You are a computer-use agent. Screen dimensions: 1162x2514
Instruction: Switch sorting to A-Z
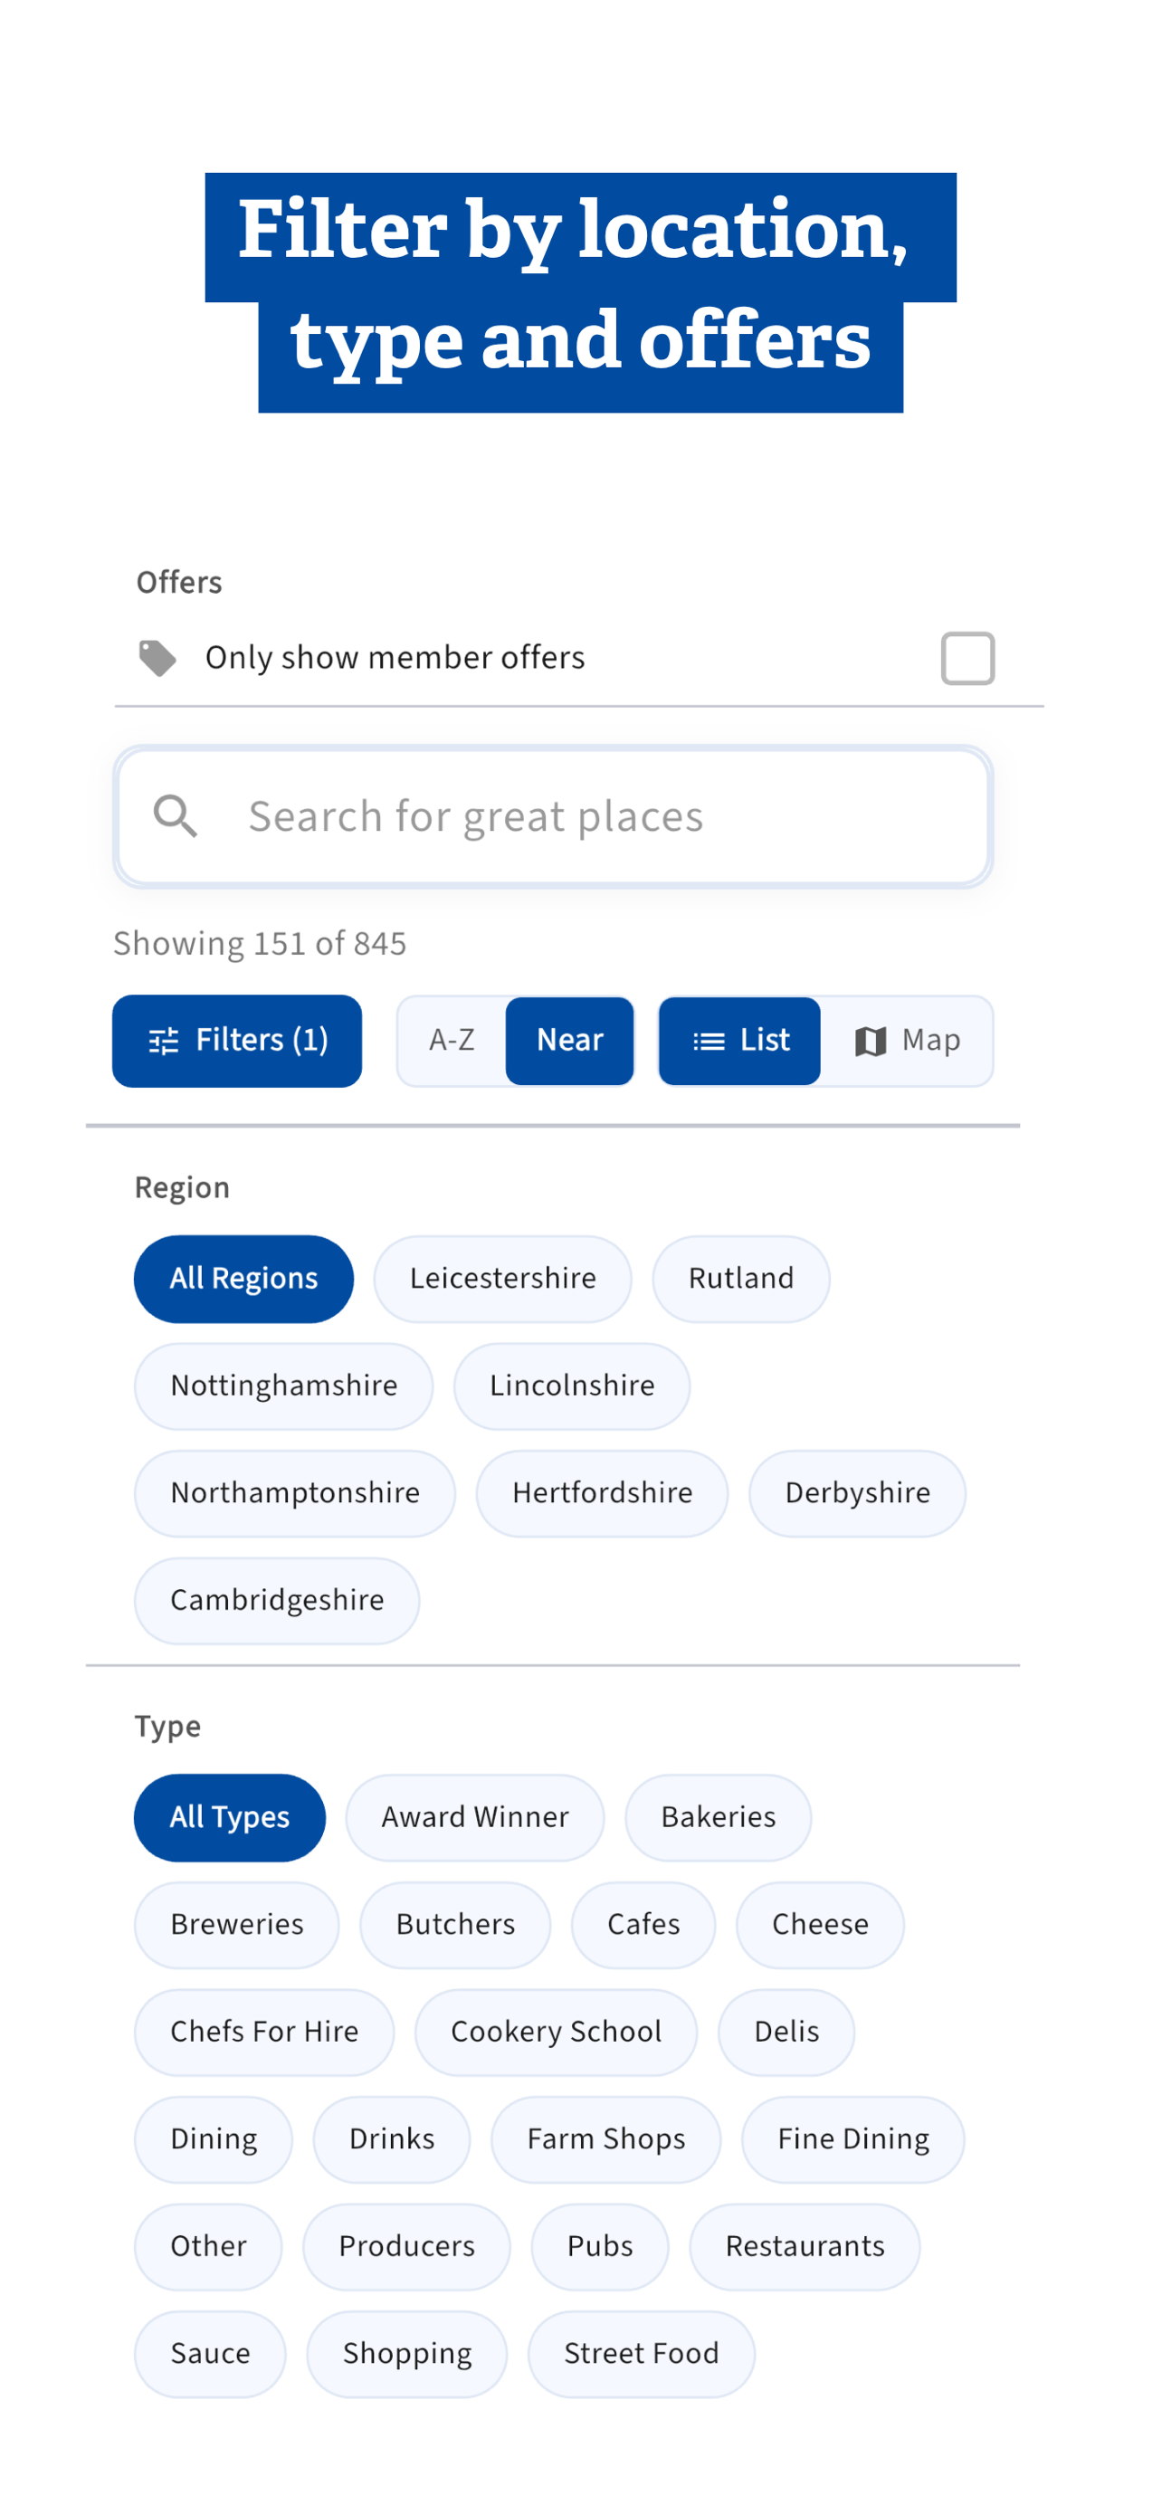pyautogui.click(x=452, y=1041)
